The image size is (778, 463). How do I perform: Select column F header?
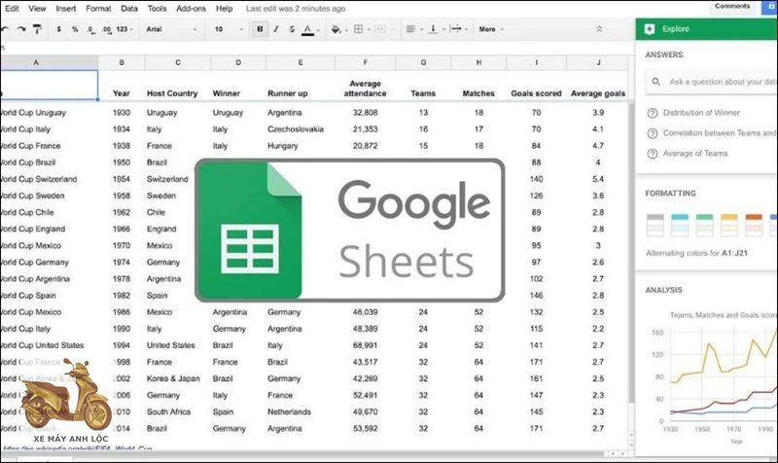(x=366, y=62)
